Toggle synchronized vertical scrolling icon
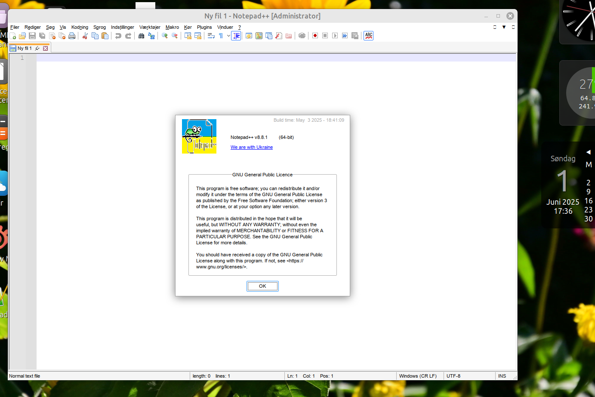Screen dimensions: 595x397 (x=188, y=36)
